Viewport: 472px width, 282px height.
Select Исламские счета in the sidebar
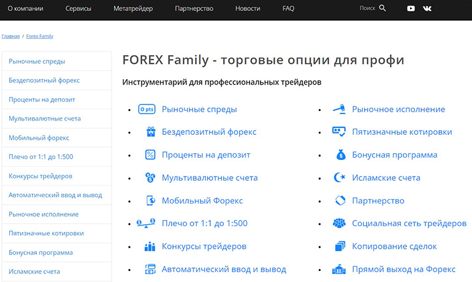pos(56,272)
